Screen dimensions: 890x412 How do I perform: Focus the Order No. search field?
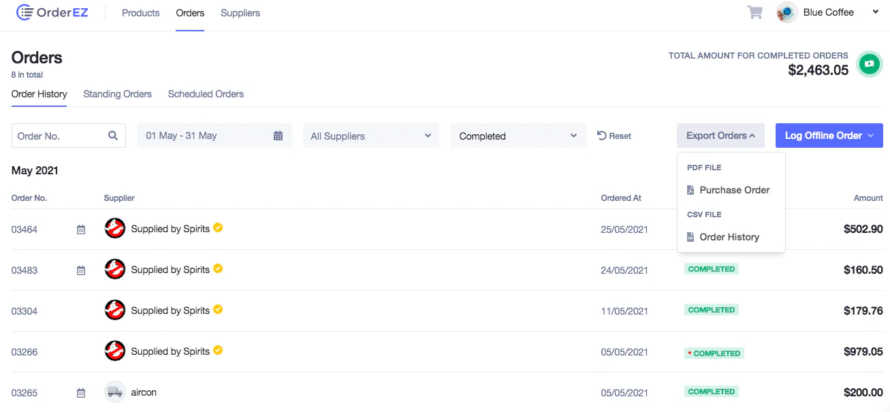point(69,136)
